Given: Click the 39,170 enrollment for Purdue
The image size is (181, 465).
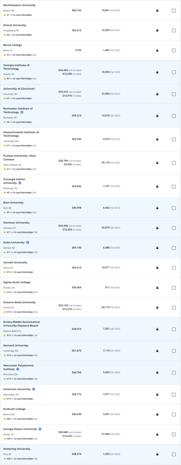Looking at the screenshot, I should [106, 163].
